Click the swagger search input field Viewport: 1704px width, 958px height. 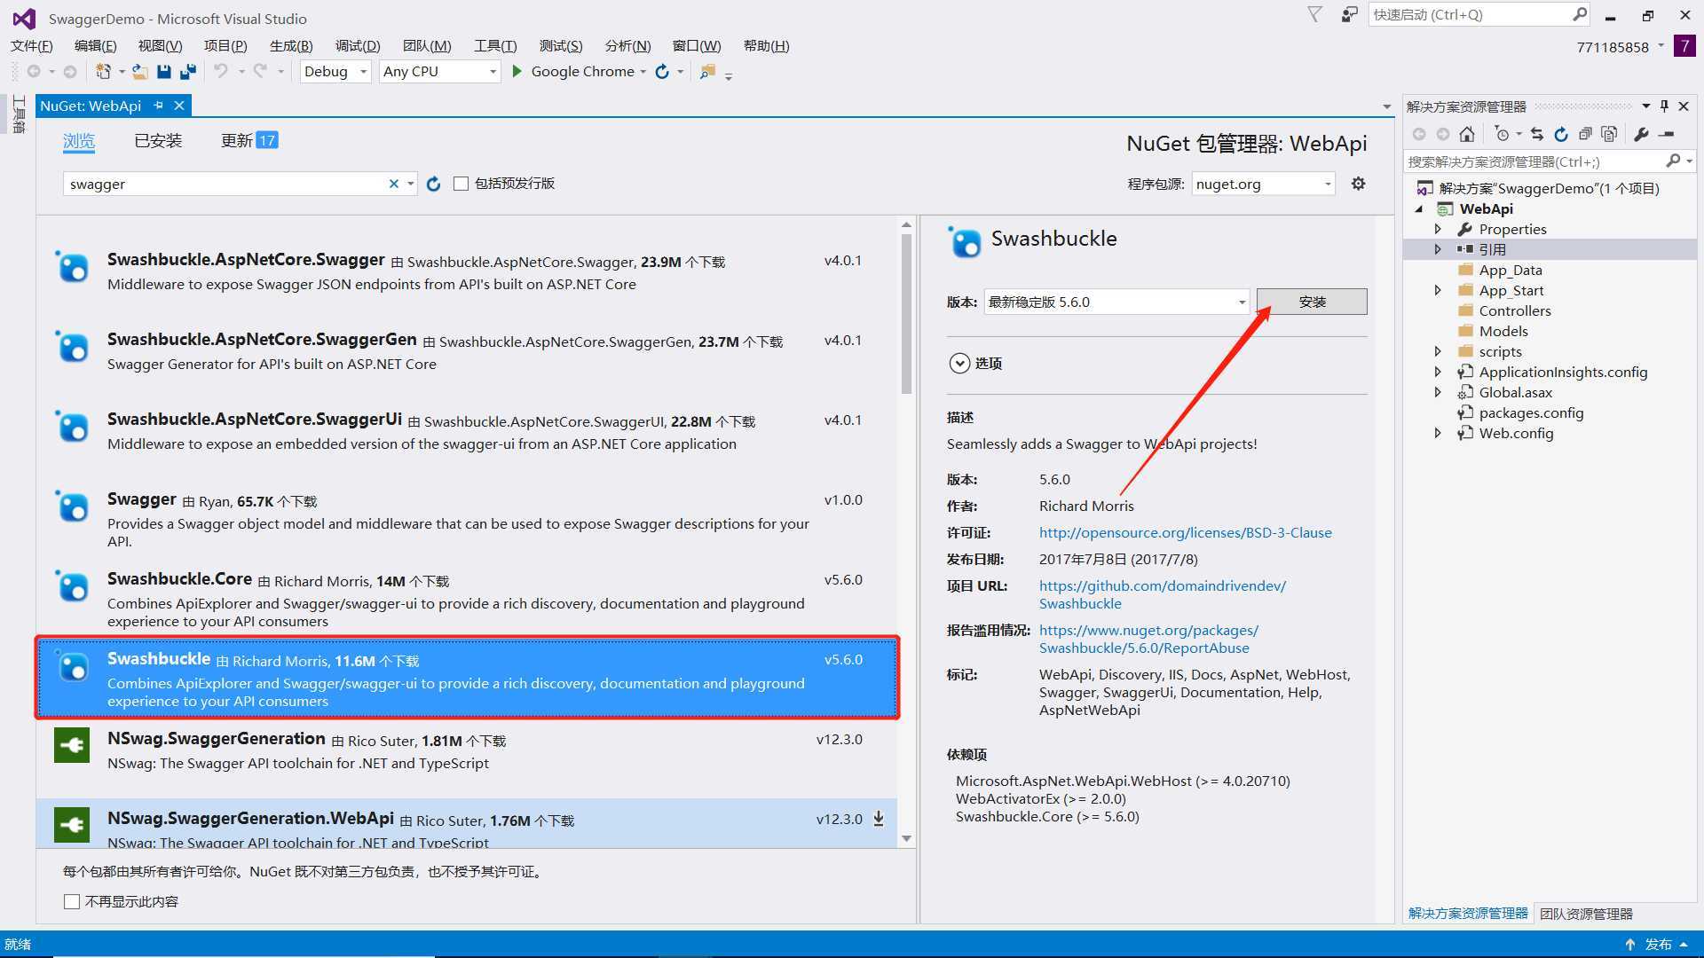[x=226, y=184]
